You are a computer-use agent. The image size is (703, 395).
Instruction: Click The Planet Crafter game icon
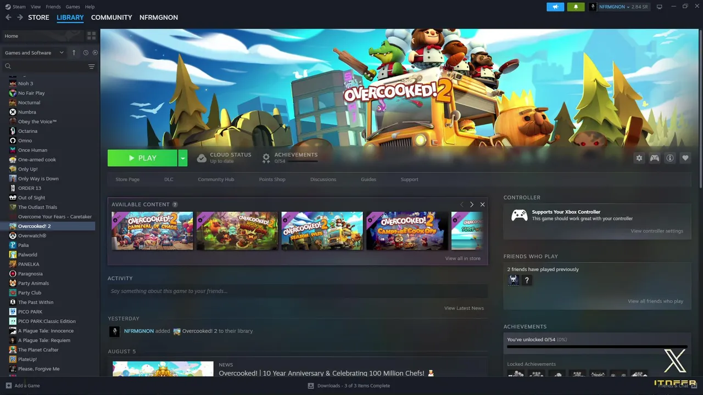[13, 350]
